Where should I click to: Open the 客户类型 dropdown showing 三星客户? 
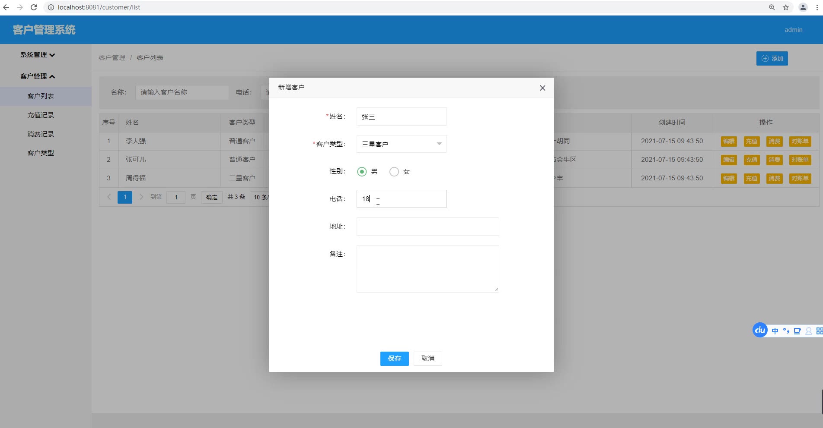point(402,144)
